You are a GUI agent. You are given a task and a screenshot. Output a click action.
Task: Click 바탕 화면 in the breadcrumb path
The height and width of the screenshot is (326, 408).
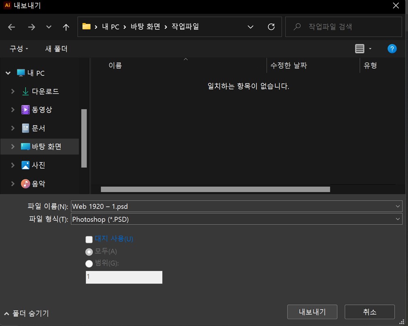click(145, 27)
